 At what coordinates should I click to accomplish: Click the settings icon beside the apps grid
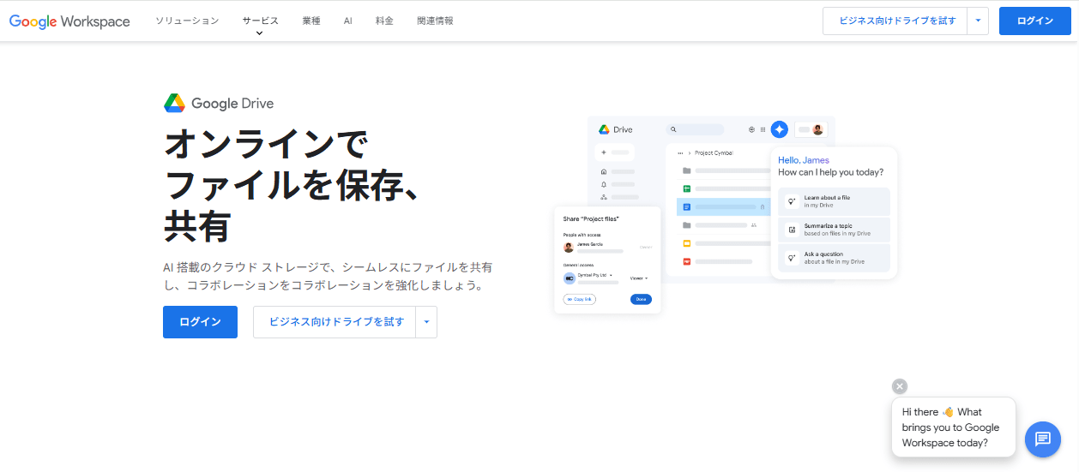click(x=751, y=129)
